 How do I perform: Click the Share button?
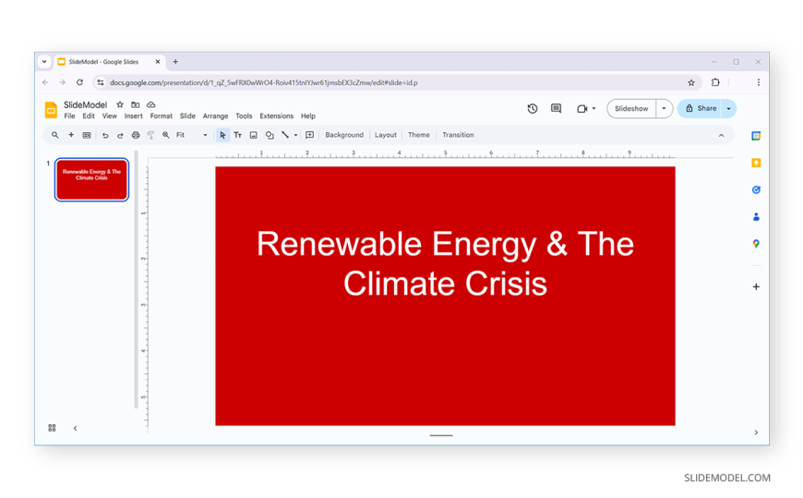[x=700, y=109]
